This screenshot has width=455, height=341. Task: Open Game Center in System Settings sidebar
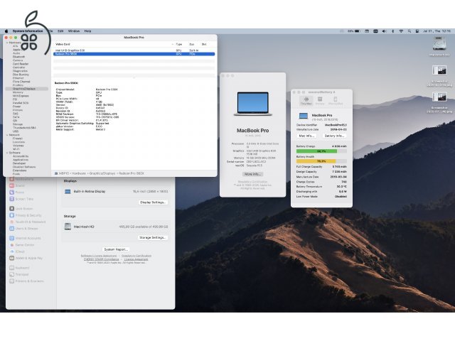22,245
